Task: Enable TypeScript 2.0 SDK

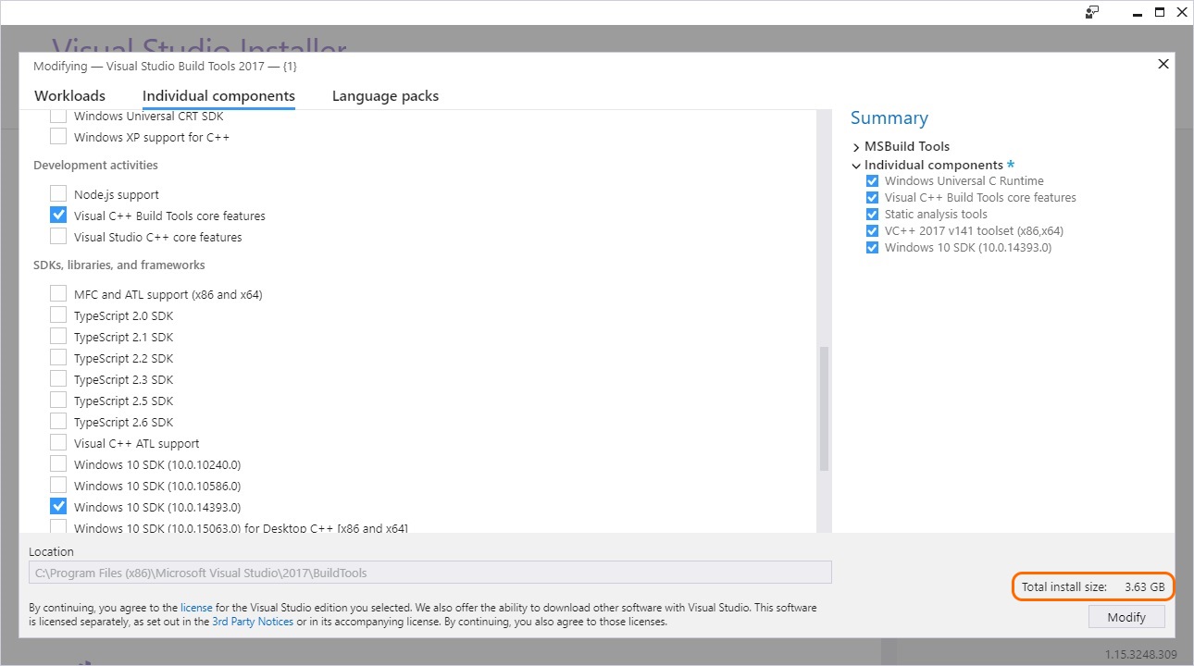Action: [58, 314]
